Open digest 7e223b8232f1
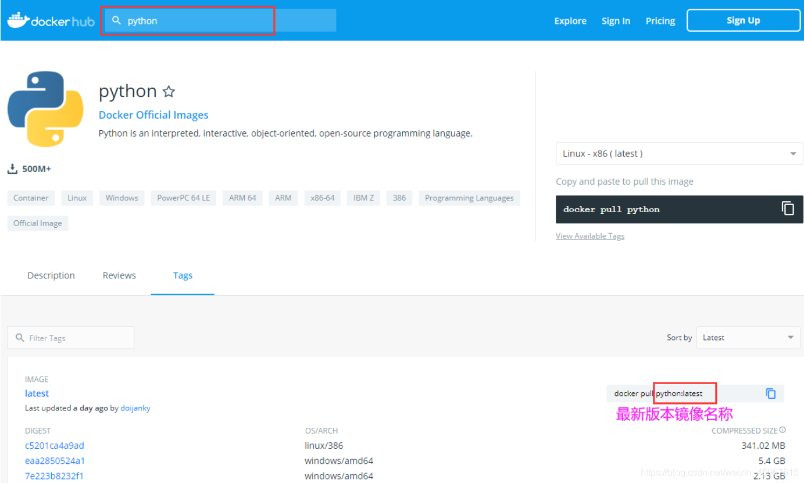Viewport: 804px width, 483px height. click(x=55, y=476)
